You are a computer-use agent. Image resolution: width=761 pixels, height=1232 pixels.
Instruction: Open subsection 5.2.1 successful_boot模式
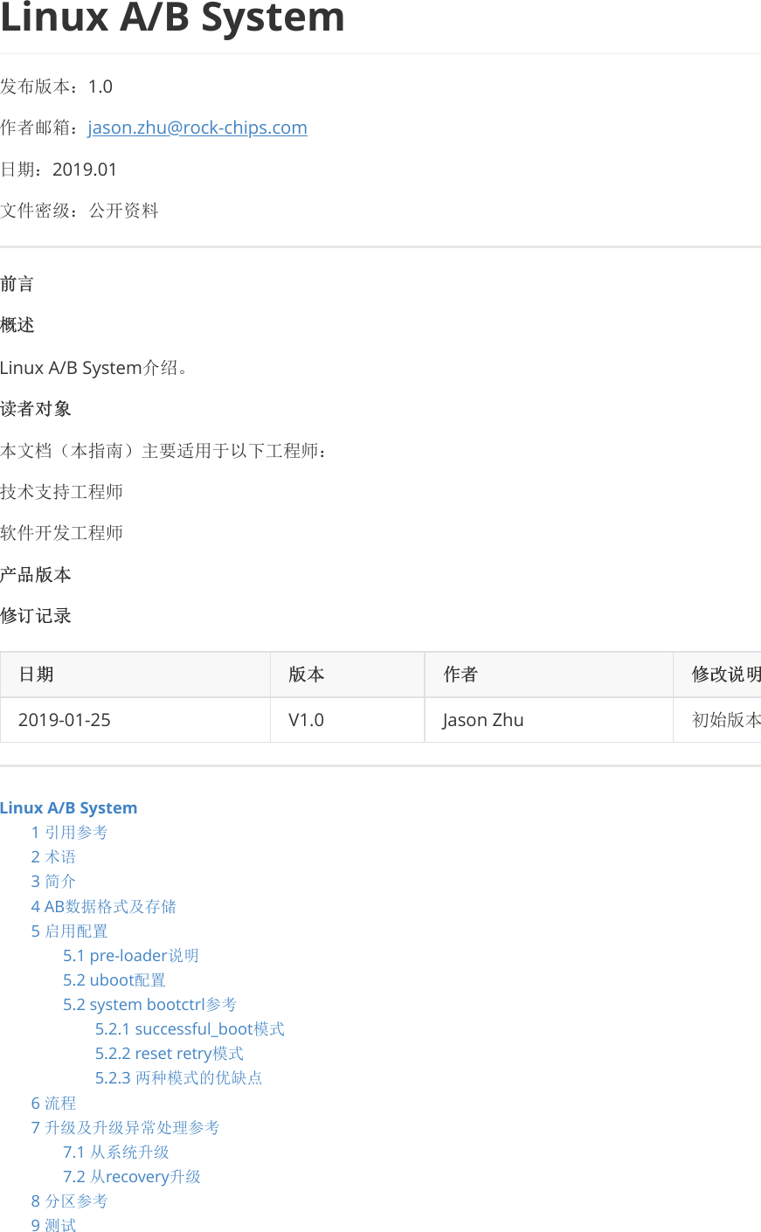coord(189,1028)
